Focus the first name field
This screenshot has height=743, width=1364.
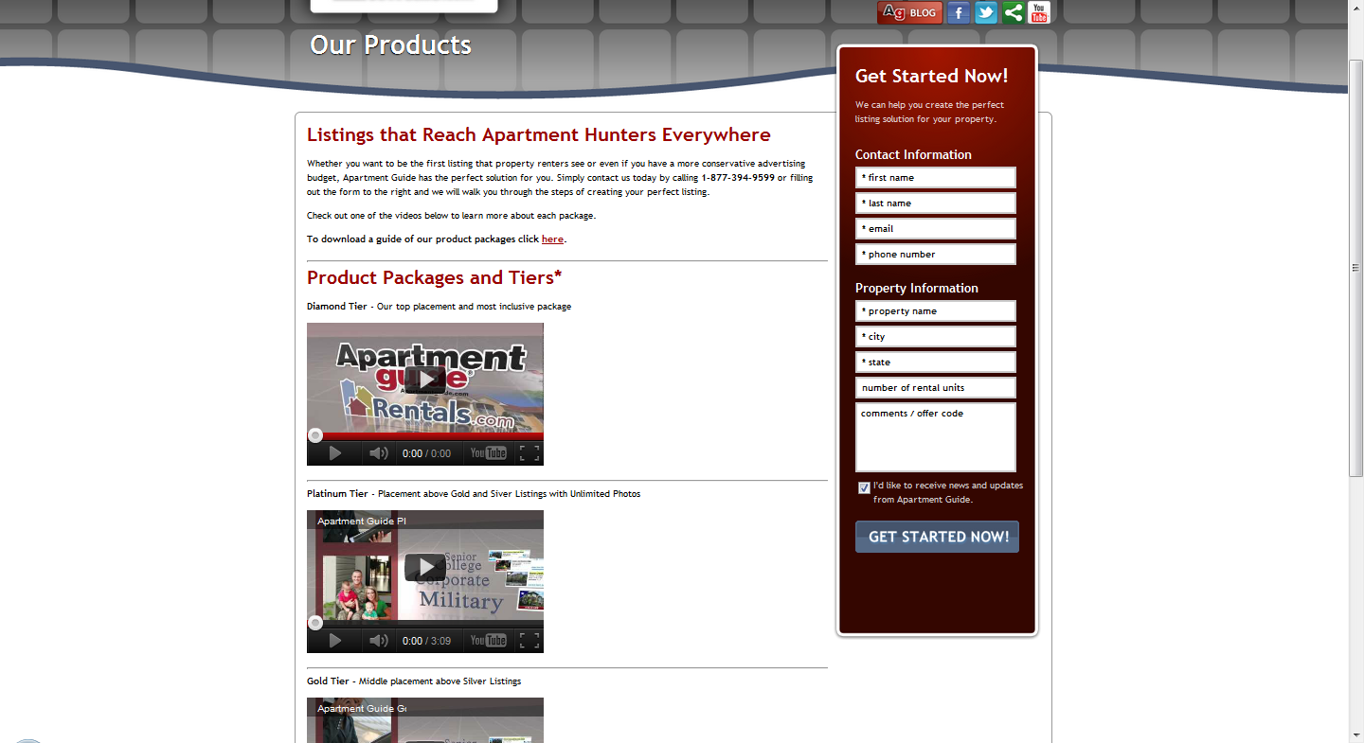(x=936, y=178)
